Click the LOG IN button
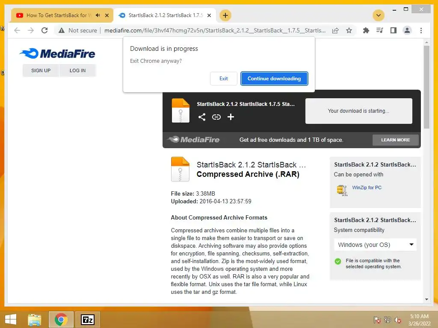This screenshot has width=438, height=328. click(78, 70)
